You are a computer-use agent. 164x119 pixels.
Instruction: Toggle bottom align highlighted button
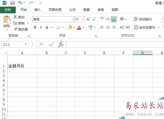coord(114,19)
